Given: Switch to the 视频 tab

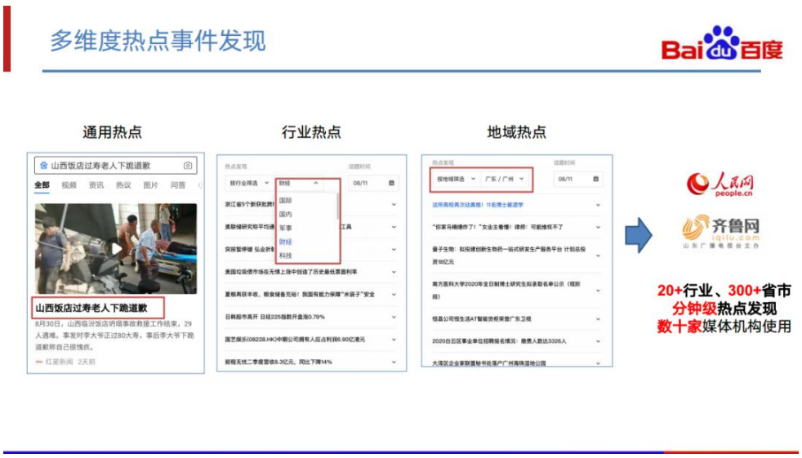Looking at the screenshot, I should click(x=69, y=185).
